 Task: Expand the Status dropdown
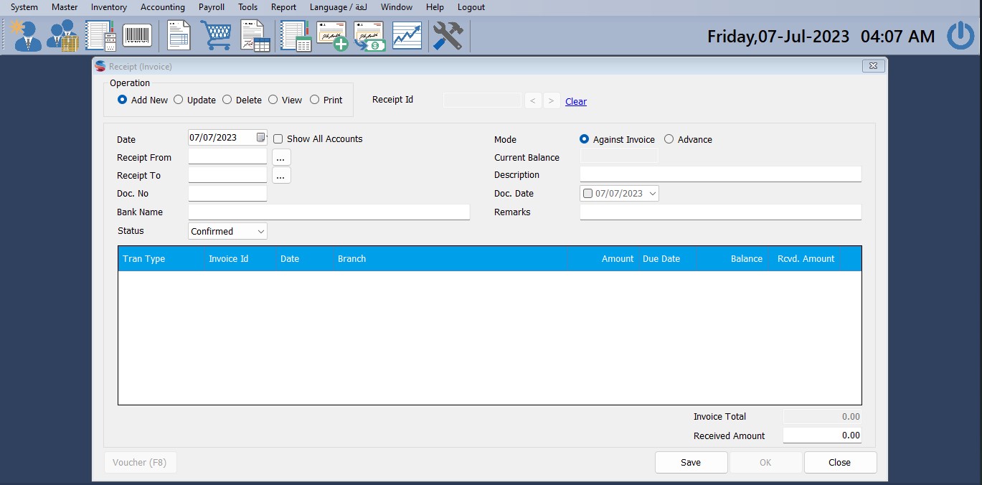(261, 231)
